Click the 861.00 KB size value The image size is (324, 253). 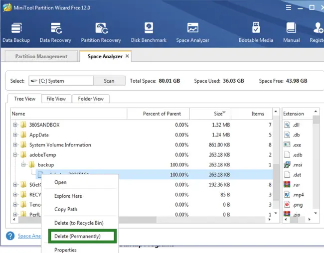point(219,145)
